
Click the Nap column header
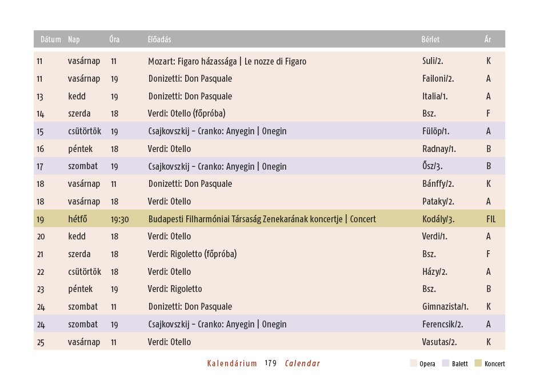coord(74,39)
